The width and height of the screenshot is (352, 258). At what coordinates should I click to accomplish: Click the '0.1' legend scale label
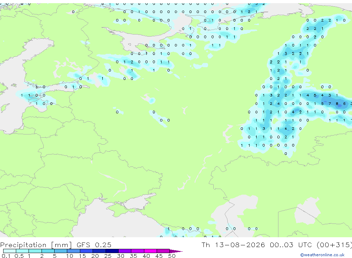(x=6, y=256)
